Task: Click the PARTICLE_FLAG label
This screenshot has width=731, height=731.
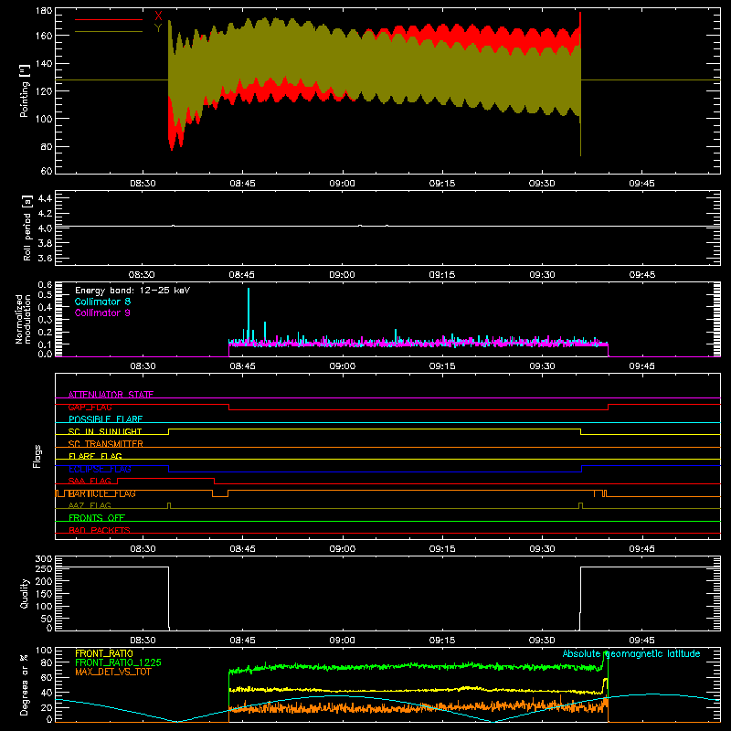Action: [x=102, y=493]
